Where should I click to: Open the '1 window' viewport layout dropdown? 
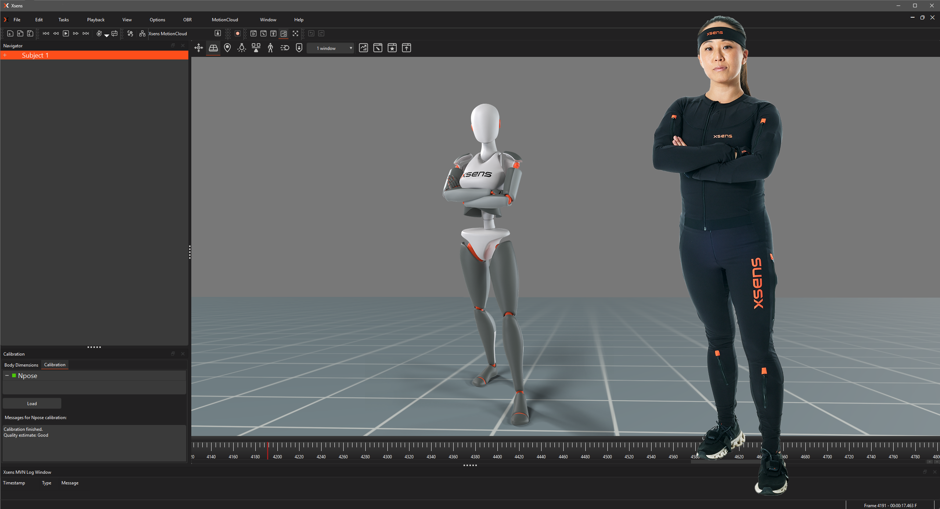click(331, 48)
